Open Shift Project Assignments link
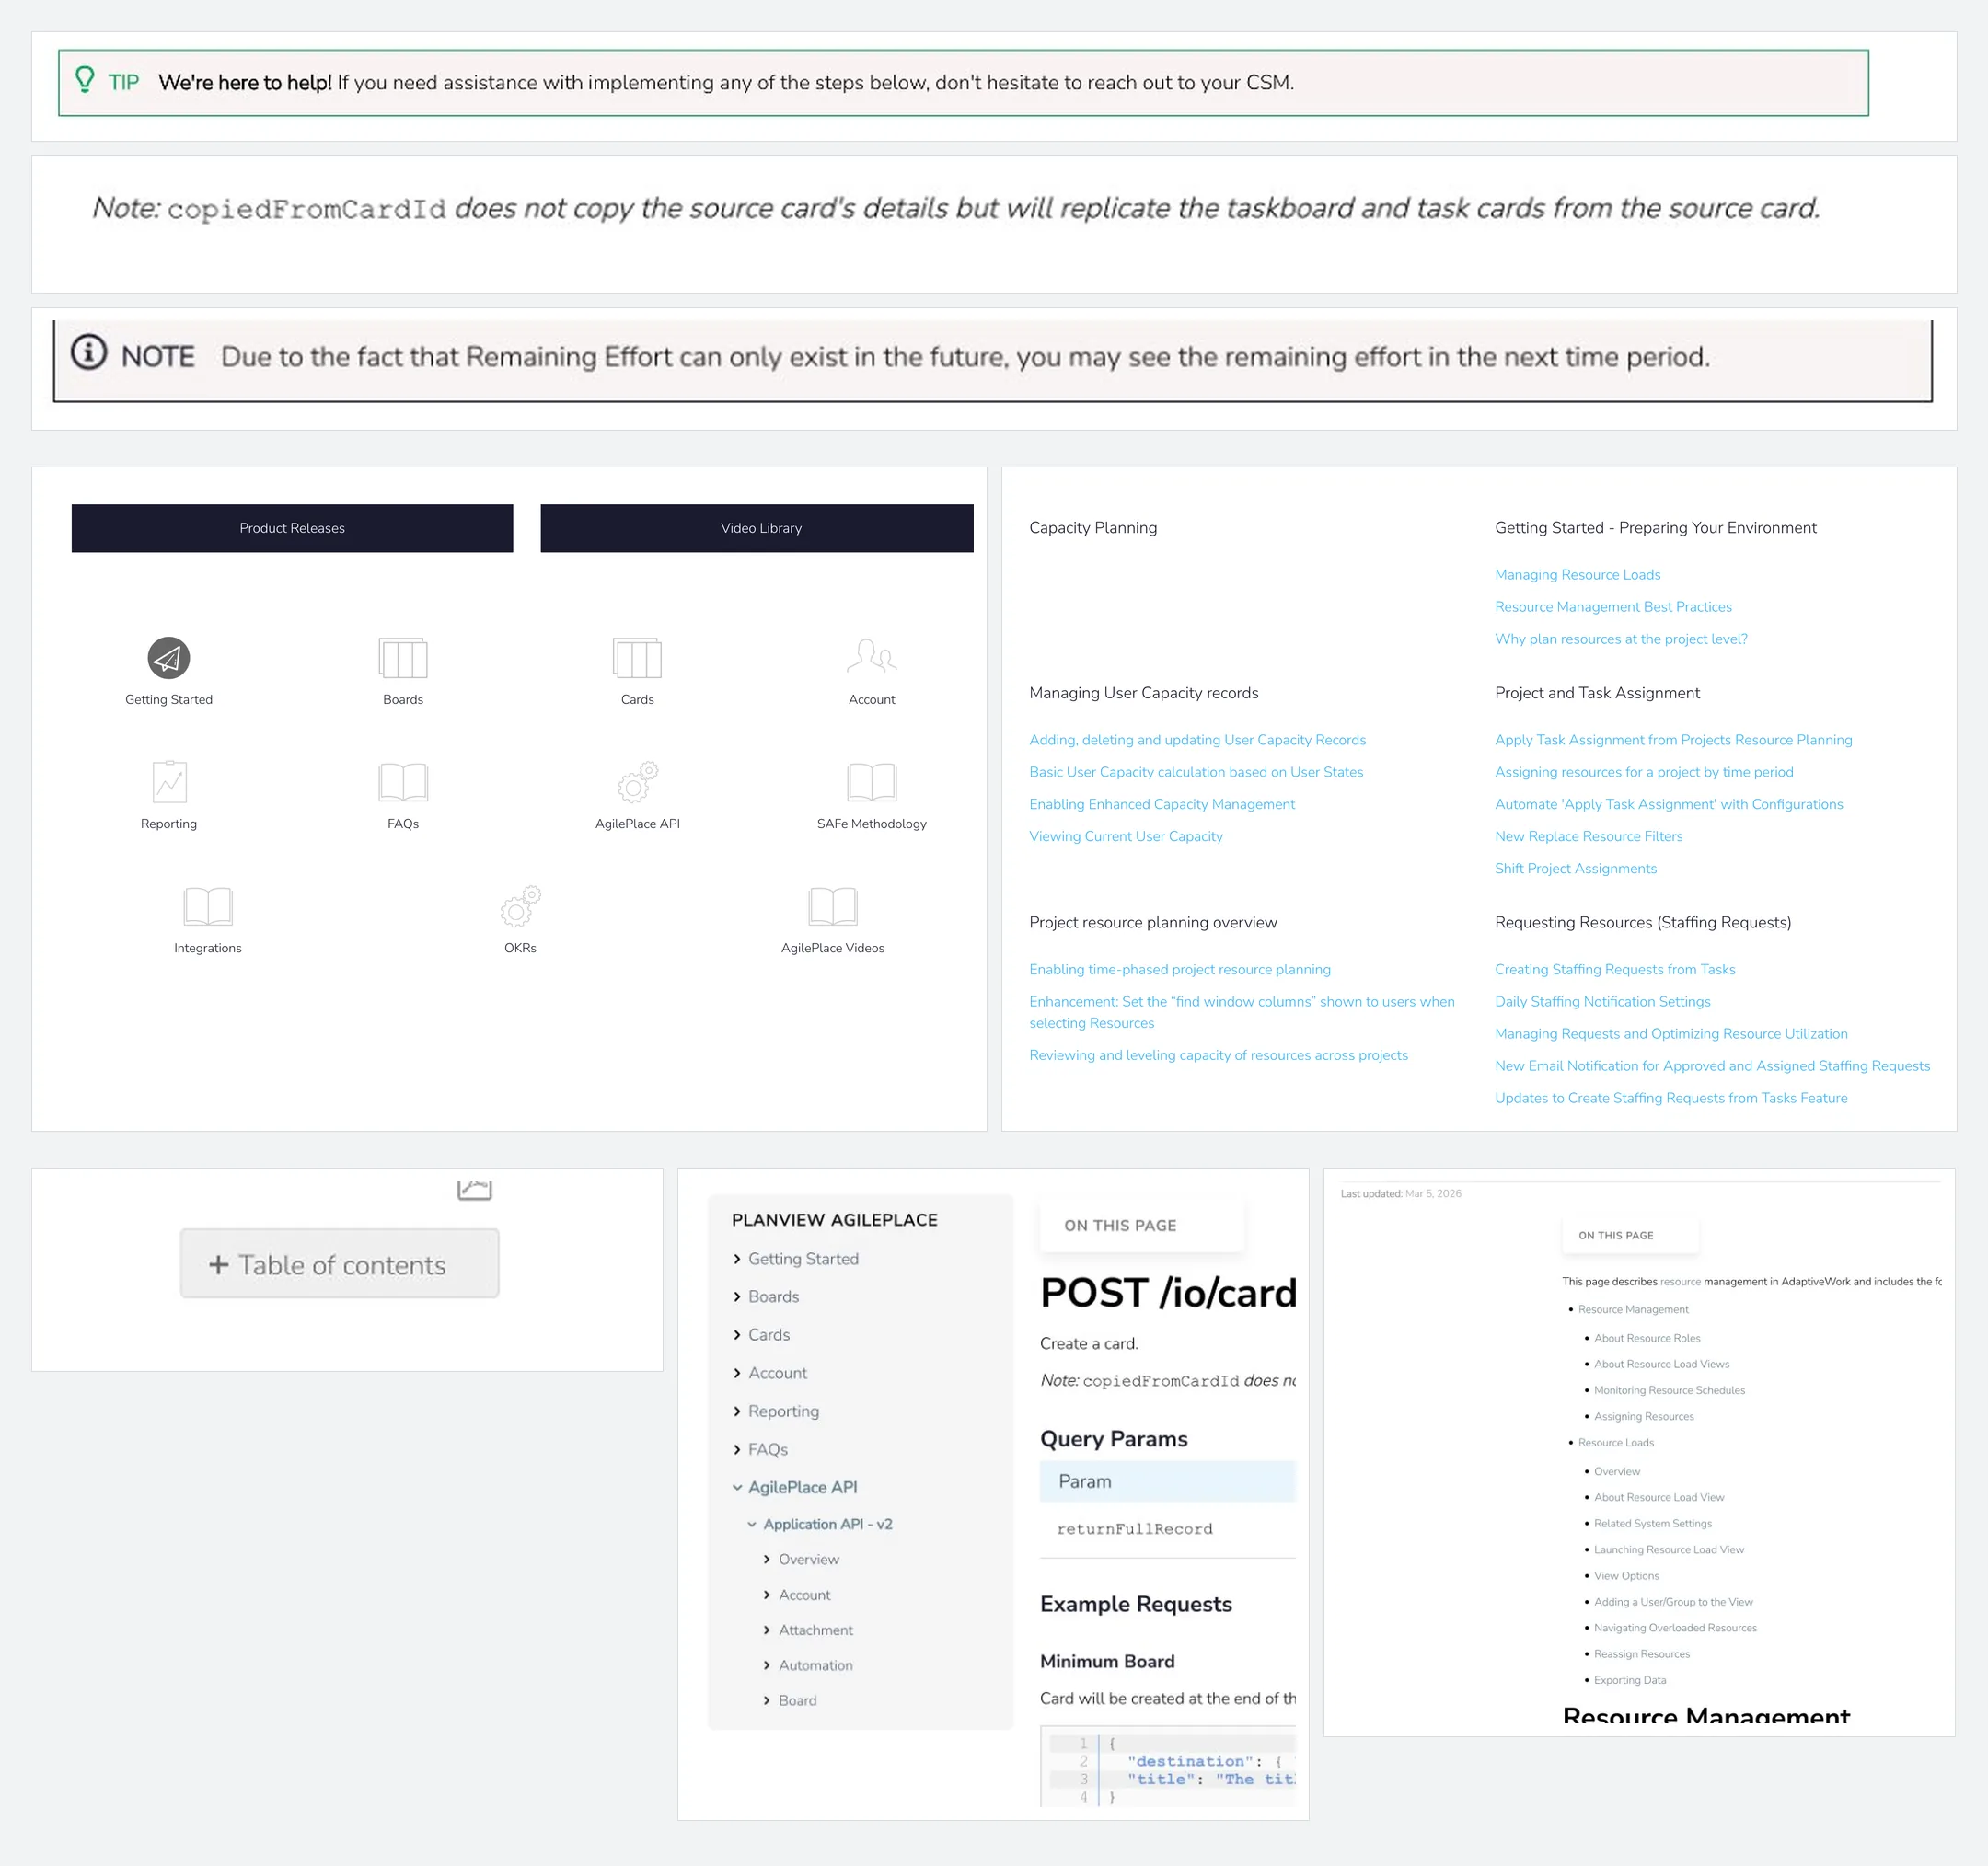 [x=1575, y=868]
